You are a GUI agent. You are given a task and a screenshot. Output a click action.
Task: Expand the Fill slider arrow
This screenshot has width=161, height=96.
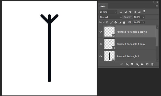tap(144, 22)
